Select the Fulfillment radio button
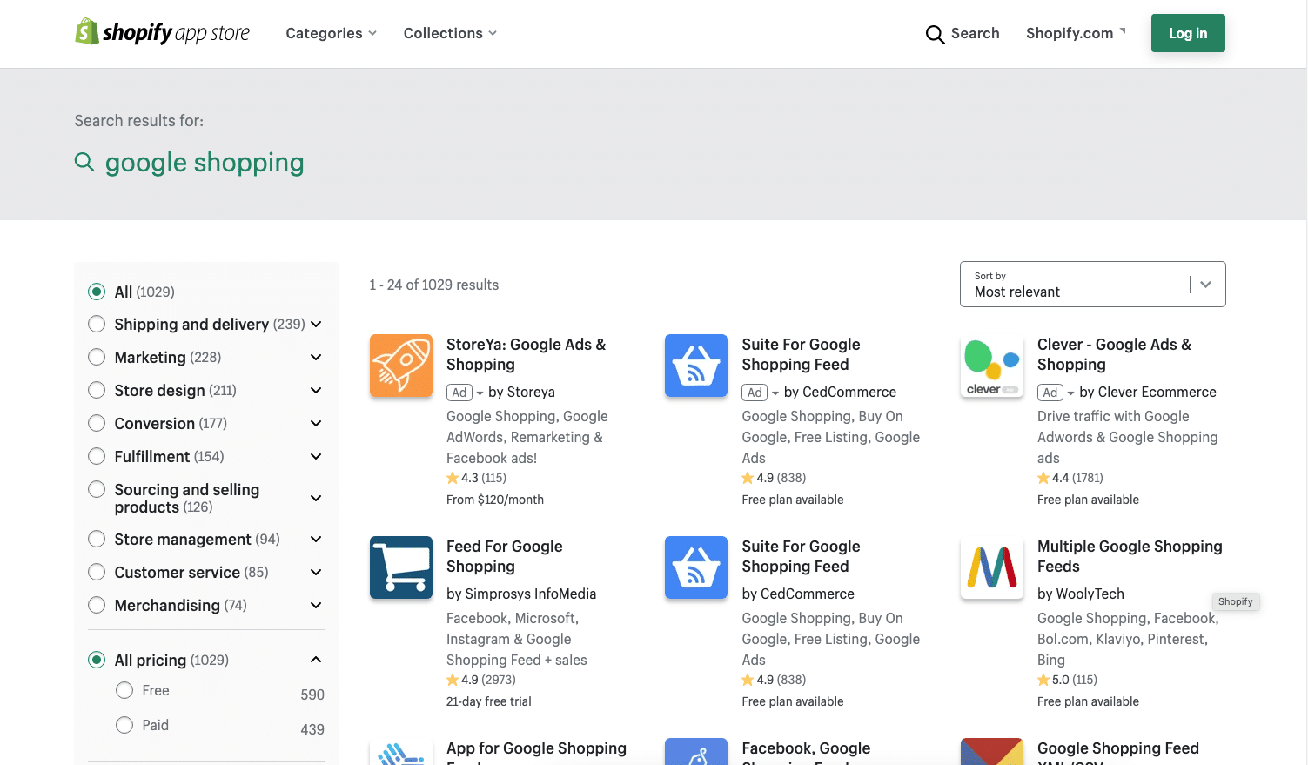This screenshot has width=1308, height=765. [97, 456]
